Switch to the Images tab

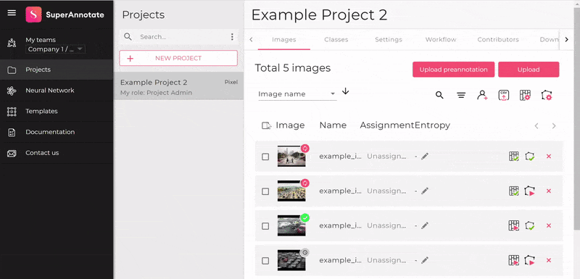click(283, 40)
